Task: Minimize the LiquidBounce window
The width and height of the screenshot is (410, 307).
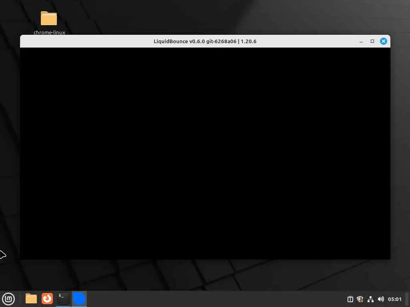Action: click(361, 41)
